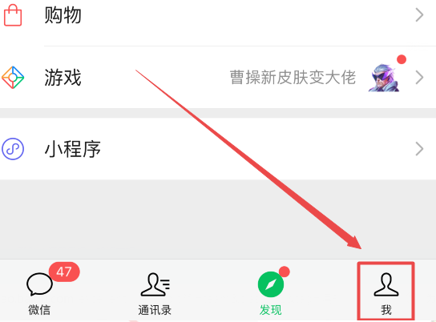
Task: Tap the 曹操新皮肤变大佬 promo text
Action: point(293,77)
